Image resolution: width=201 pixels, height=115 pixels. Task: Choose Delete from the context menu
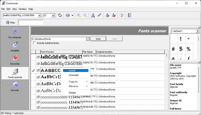click(76, 93)
